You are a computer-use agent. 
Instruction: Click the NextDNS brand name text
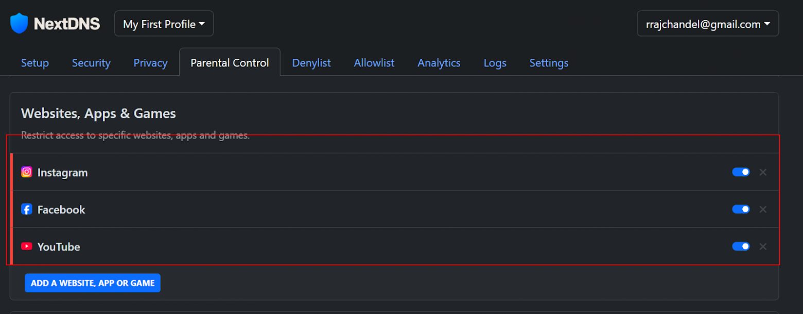[67, 24]
